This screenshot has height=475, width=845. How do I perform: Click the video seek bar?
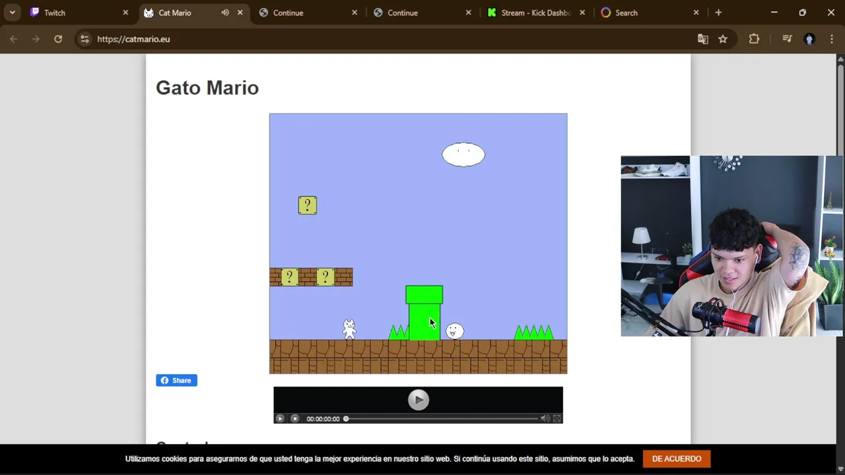441,419
